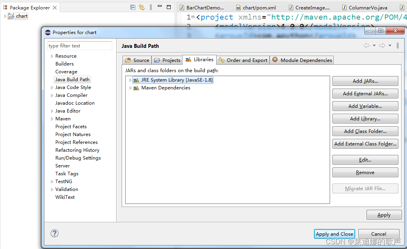The height and width of the screenshot is (249, 407).
Task: Open Package Explorer view menu dots
Action: pyautogui.click(x=151, y=7)
